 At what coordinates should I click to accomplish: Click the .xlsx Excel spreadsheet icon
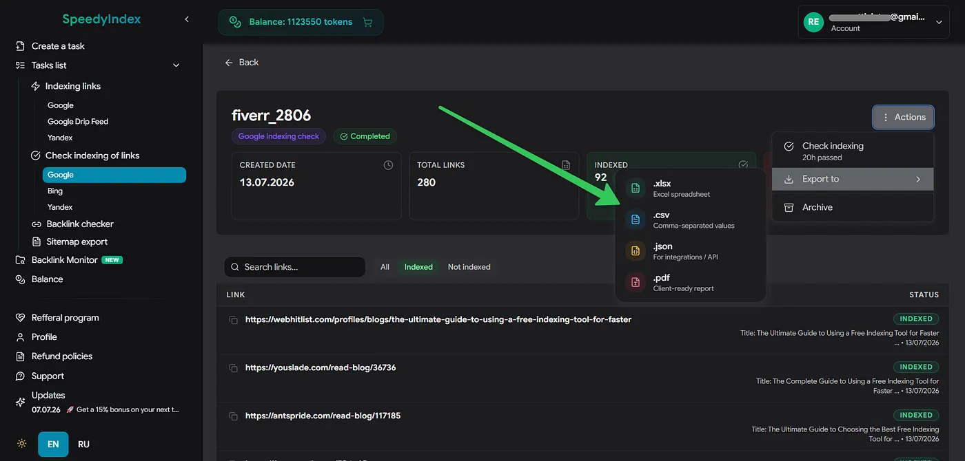(x=636, y=189)
